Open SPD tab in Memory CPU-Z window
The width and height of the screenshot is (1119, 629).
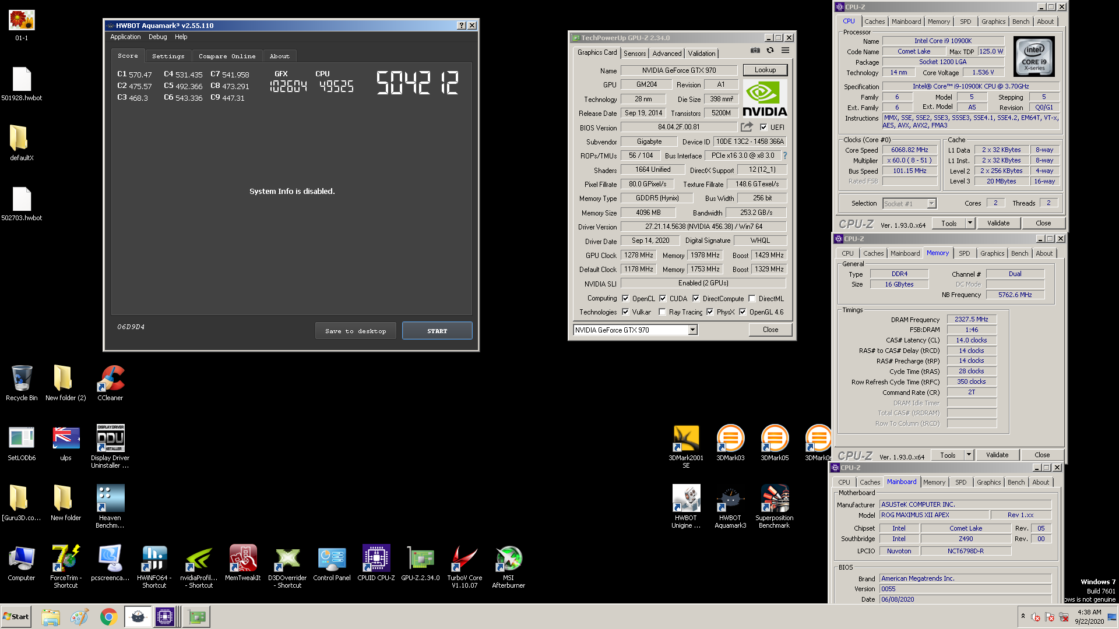point(964,253)
